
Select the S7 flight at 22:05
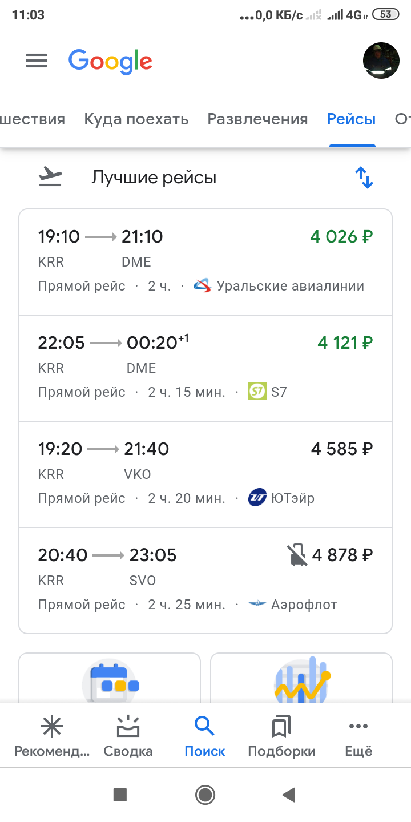coord(205,368)
